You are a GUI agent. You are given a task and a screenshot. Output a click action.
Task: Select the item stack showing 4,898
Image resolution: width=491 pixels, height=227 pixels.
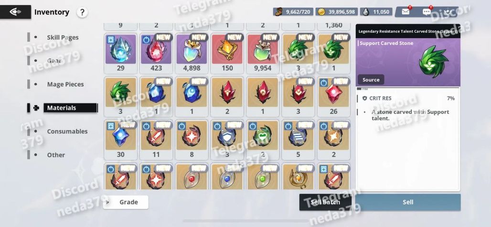point(192,53)
